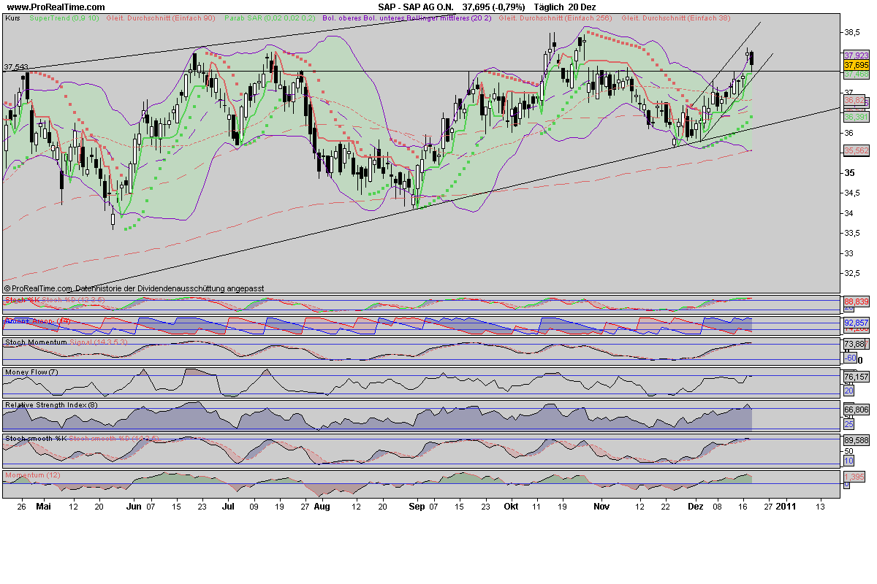This screenshot has width=877, height=584.
Task: Click the Jul label on the date axis
Action: point(228,505)
